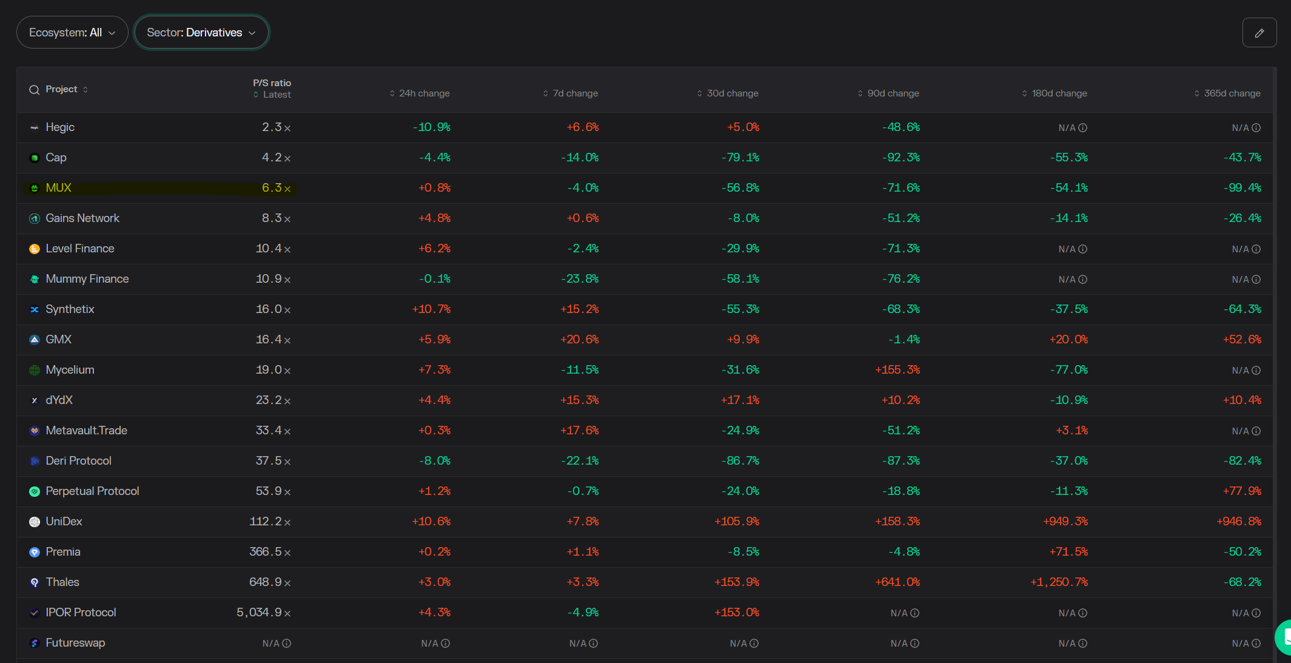Click the Hegic 180d change N/A info icon
Screen dimensions: 1291x663
[x=1082, y=128]
